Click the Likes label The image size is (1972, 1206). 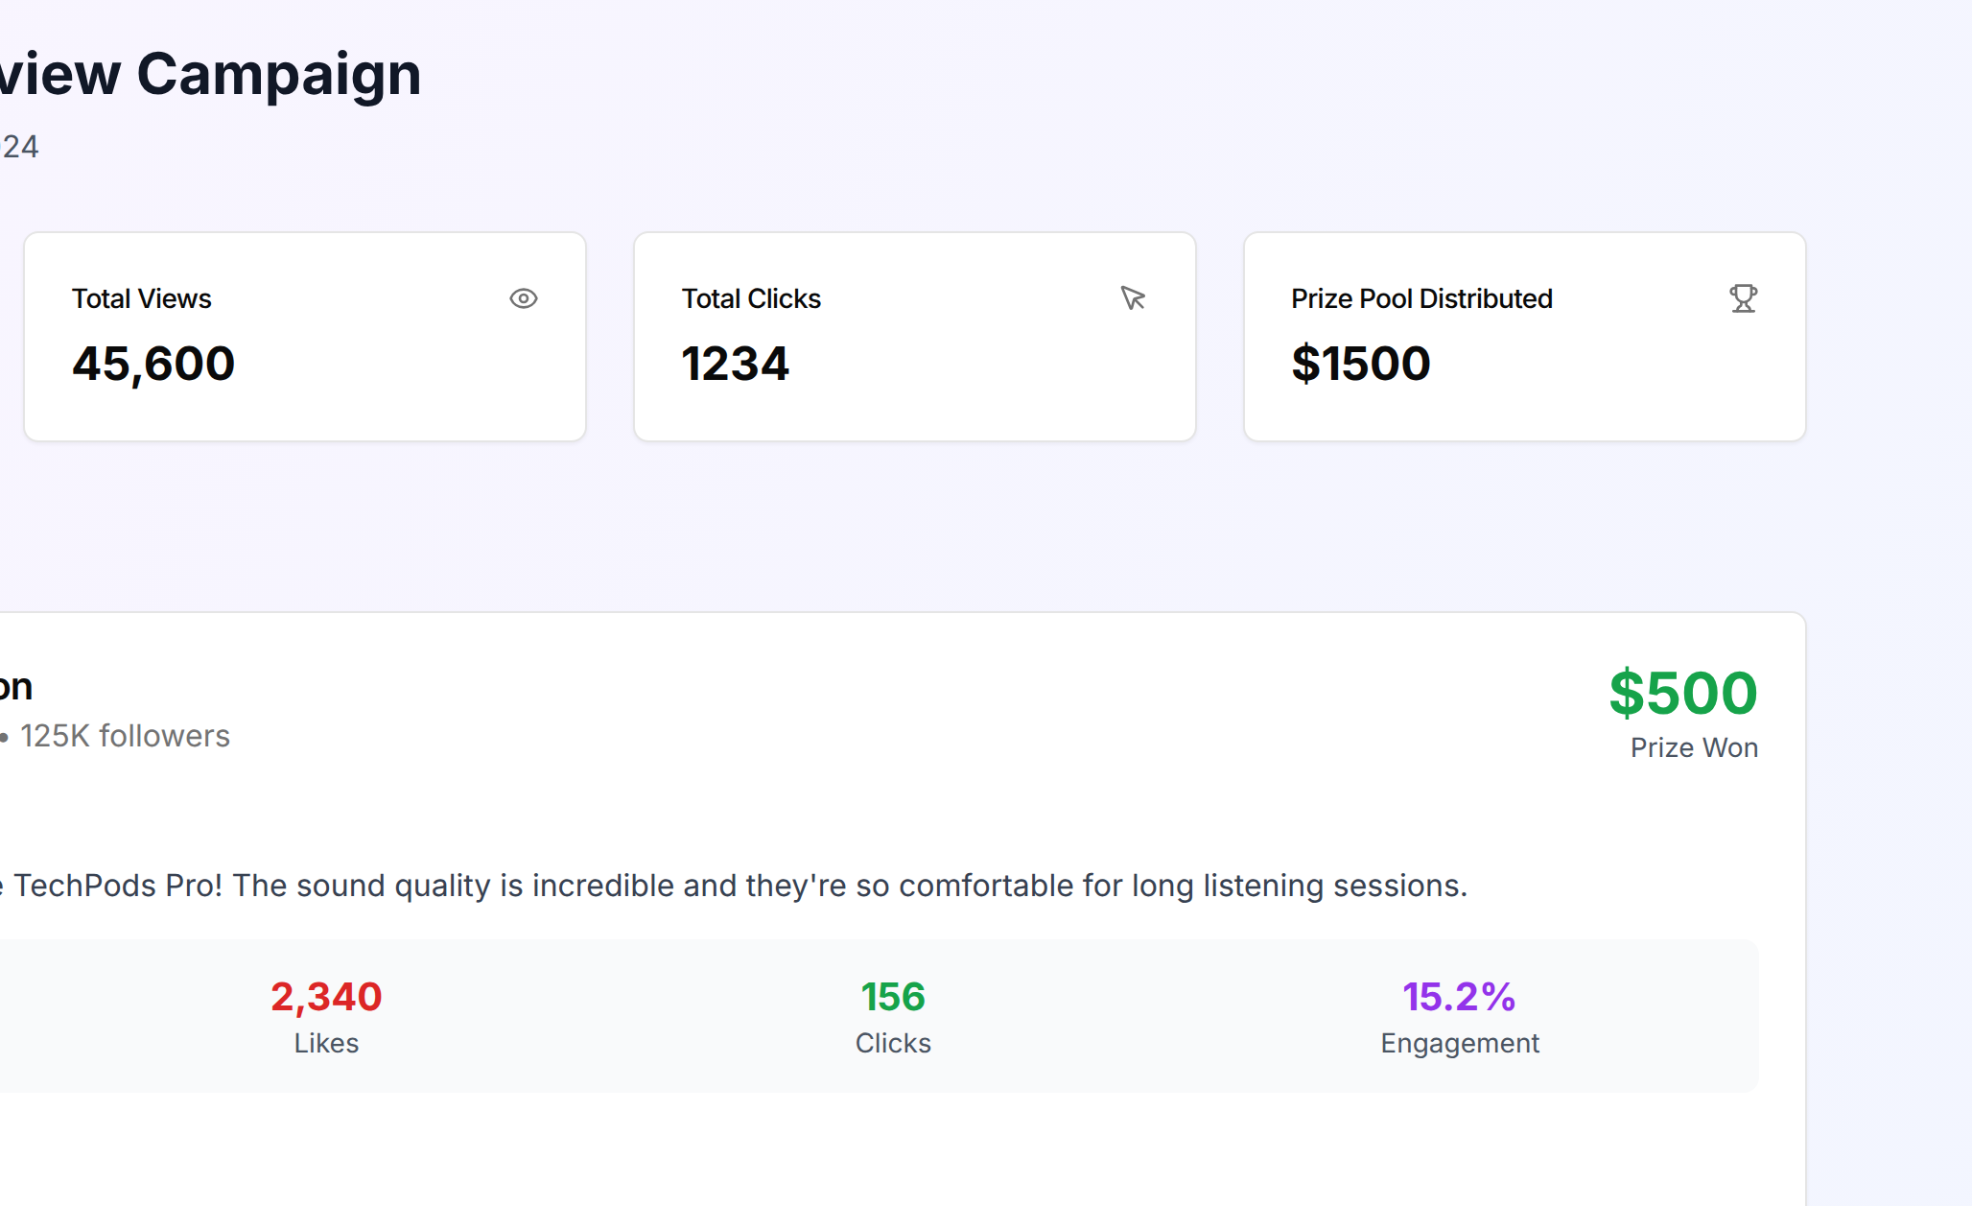coord(326,1044)
